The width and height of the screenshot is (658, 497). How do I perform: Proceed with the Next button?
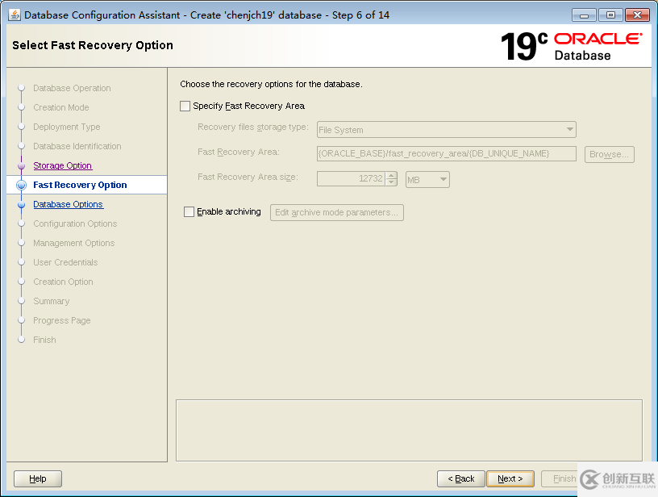point(510,478)
